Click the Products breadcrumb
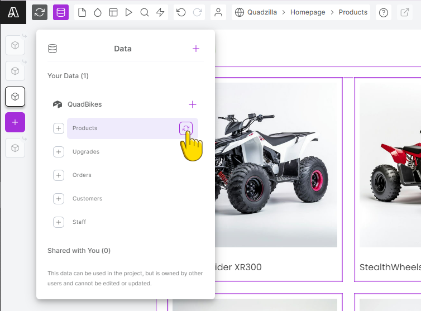Screen dimensions: 421x311 pyautogui.click(x=353, y=12)
